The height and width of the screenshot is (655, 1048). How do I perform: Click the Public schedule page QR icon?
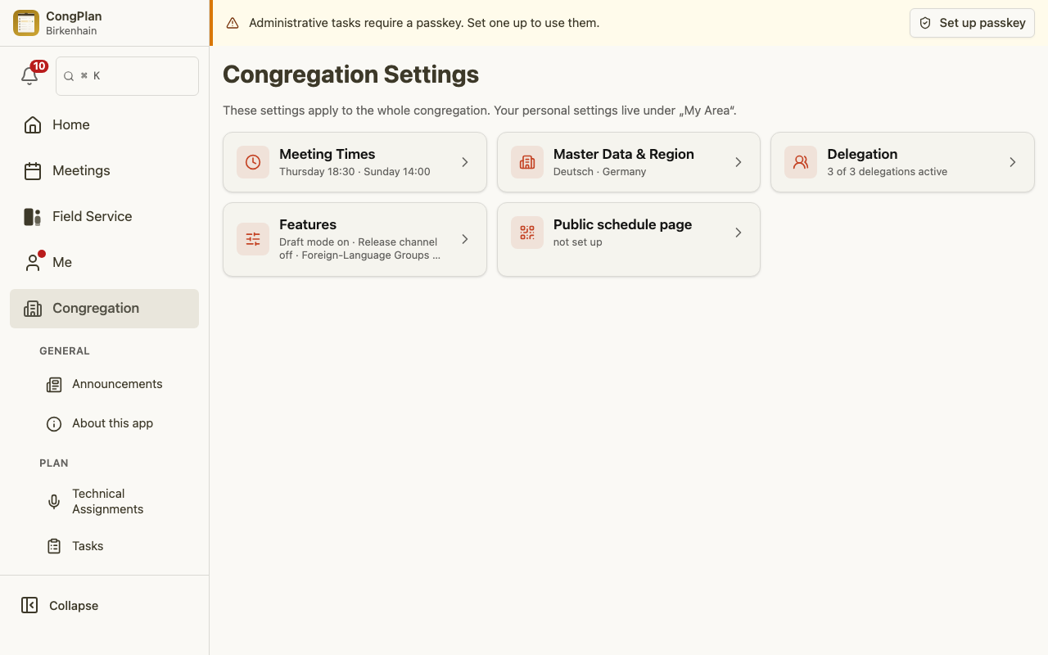click(x=527, y=233)
